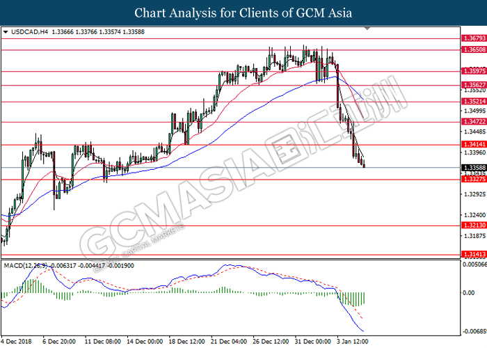Click the 1.32130 support level label

[x=474, y=226]
